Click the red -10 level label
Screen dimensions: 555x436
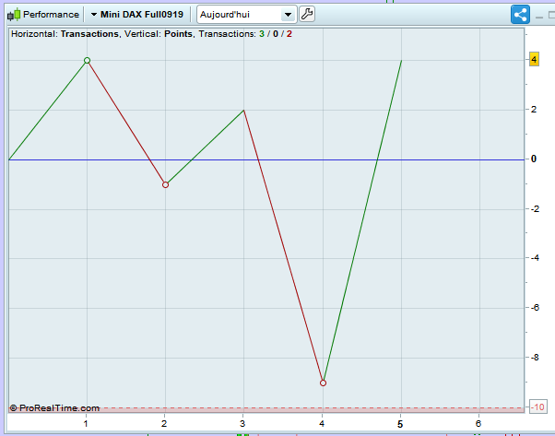click(538, 407)
